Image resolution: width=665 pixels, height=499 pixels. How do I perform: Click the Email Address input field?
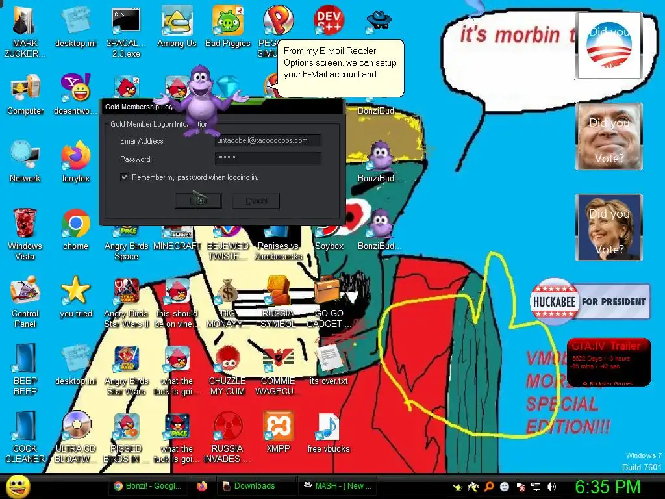268,140
